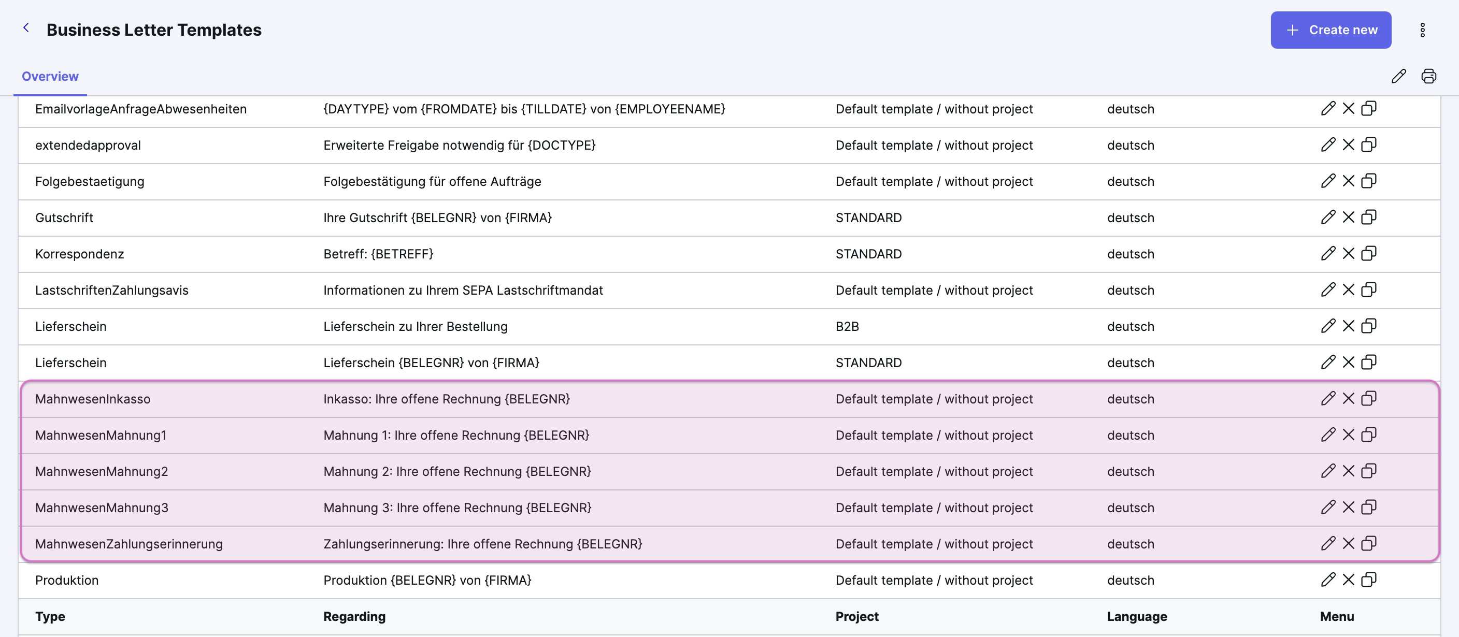Select 'Informationen zu Ihrem SEPA Lastschriftmandat' text
Screen dimensions: 1459x637
click(x=463, y=290)
